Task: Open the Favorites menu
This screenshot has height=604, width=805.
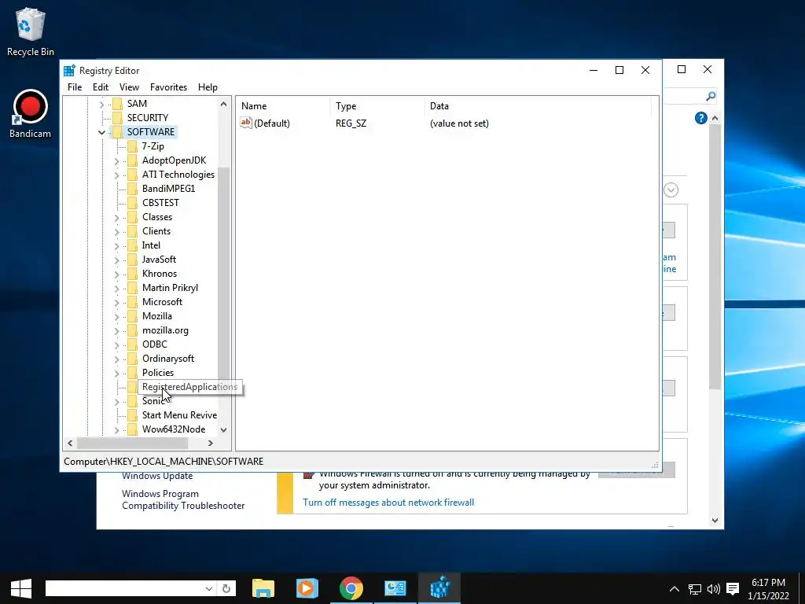Action: point(168,87)
